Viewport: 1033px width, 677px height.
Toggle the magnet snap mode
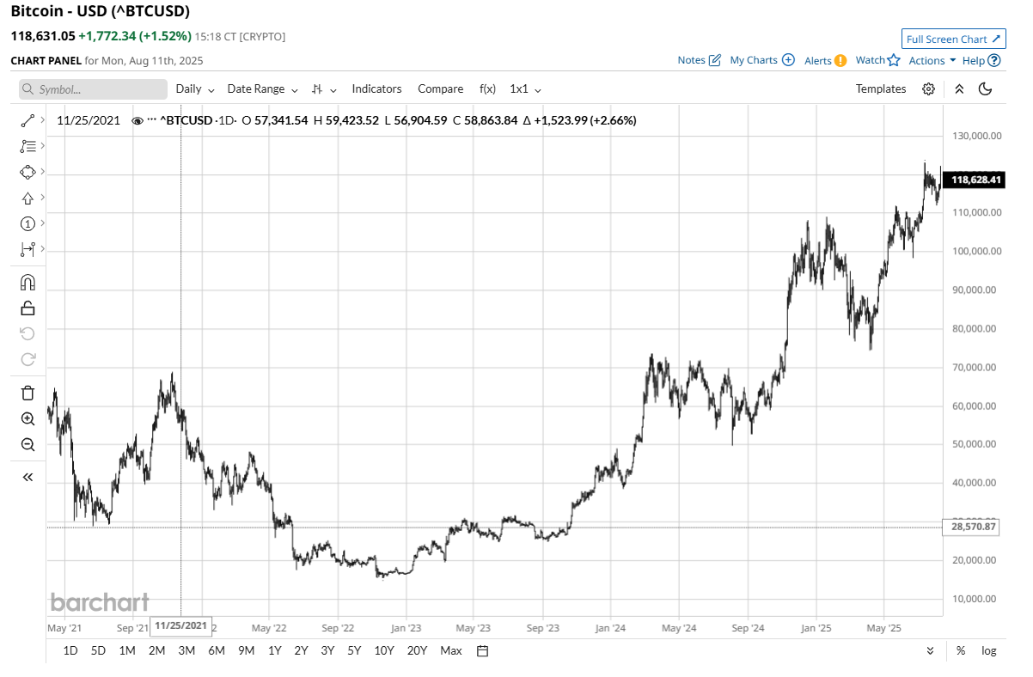(x=28, y=282)
